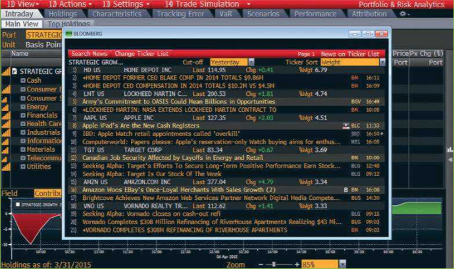The height and width of the screenshot is (269, 454).
Task: Open the Trade Simulation dropdown arrow
Action: pos(249,5)
